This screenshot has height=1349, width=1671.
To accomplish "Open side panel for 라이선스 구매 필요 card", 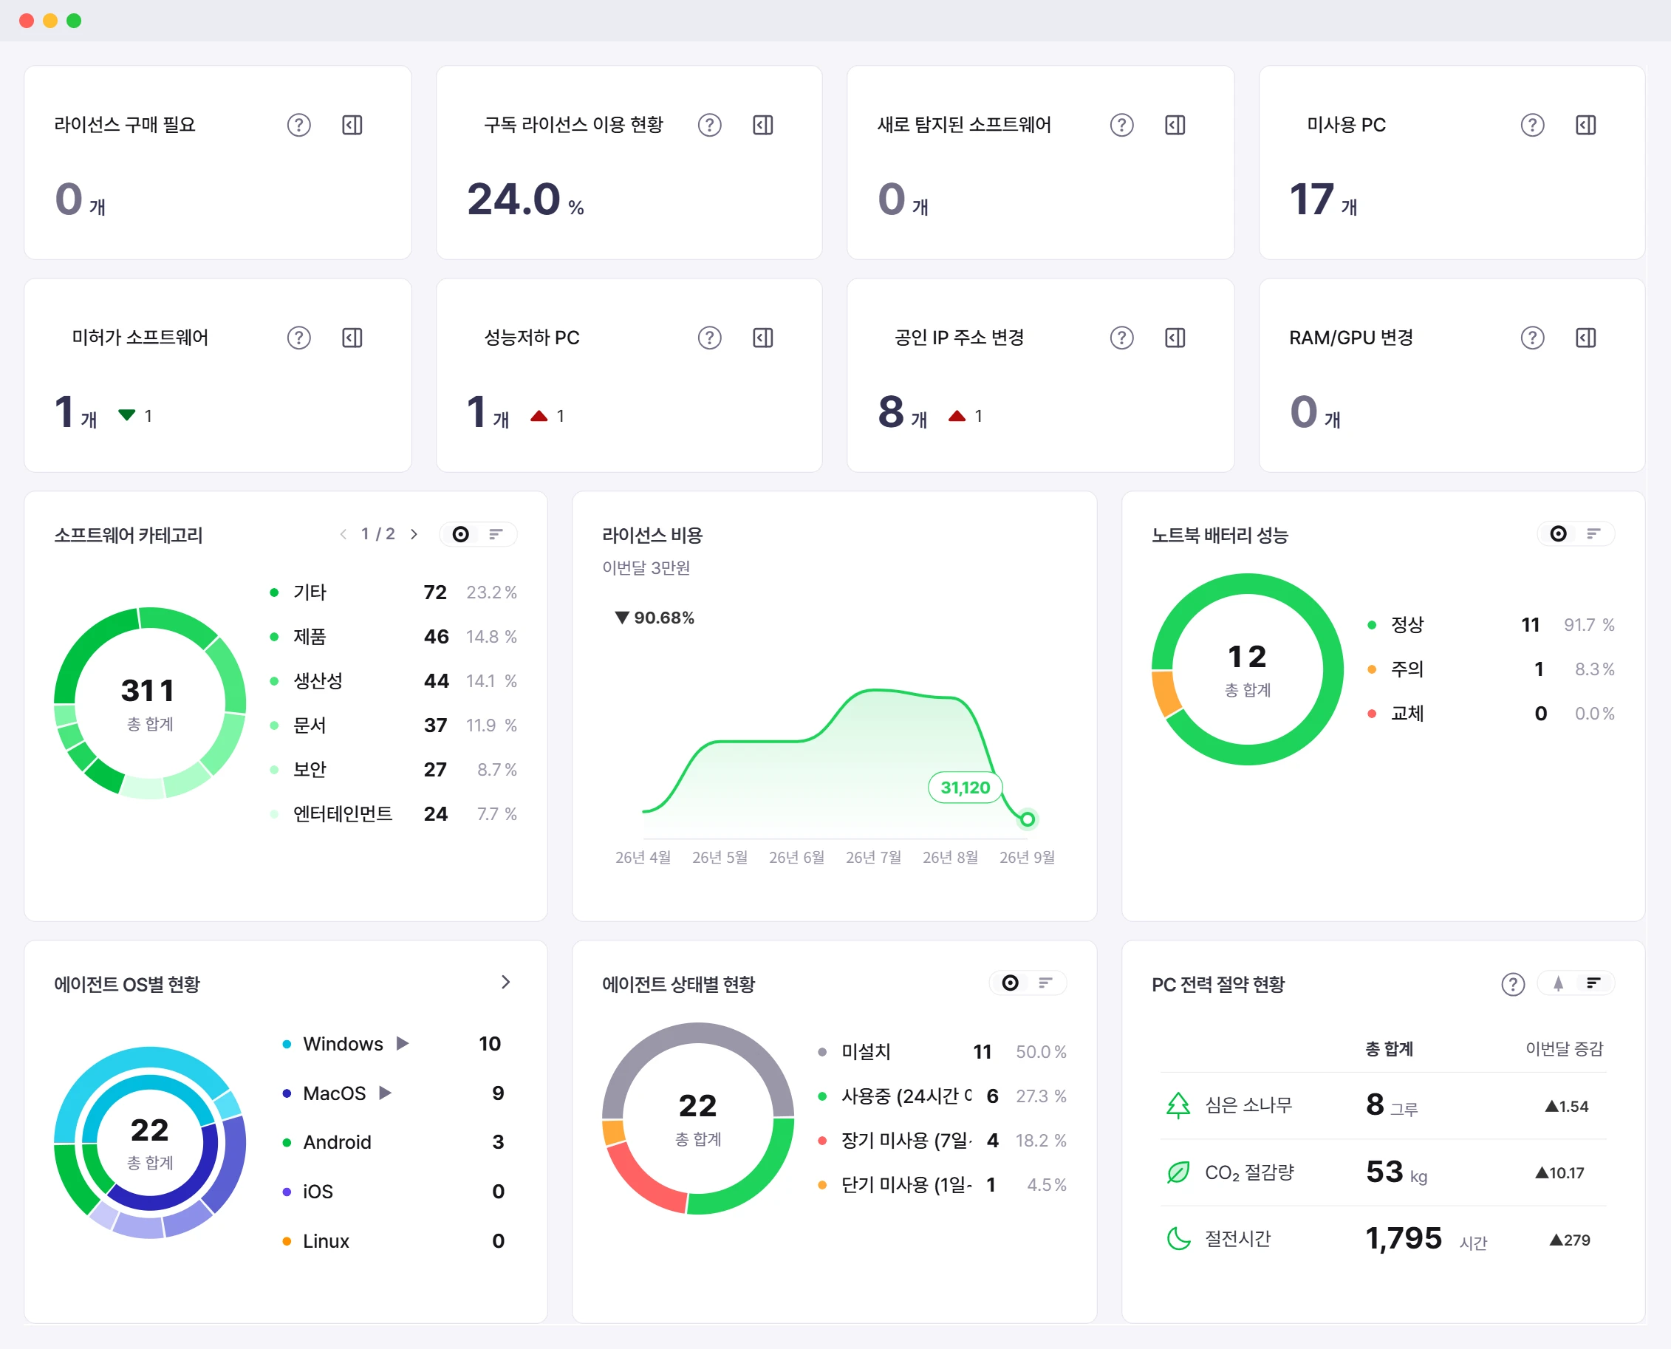I will point(352,125).
